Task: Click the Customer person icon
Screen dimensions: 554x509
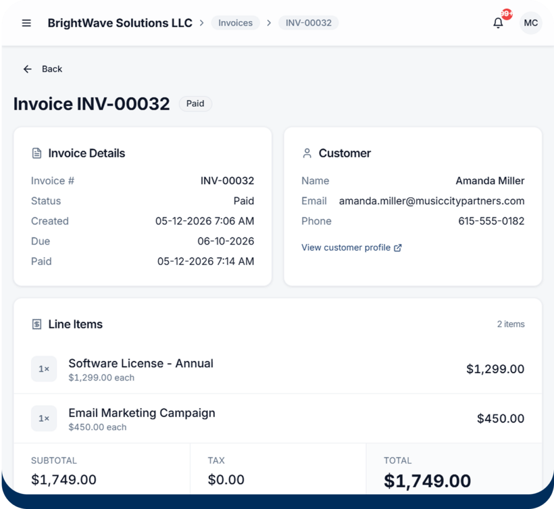Action: (x=307, y=153)
